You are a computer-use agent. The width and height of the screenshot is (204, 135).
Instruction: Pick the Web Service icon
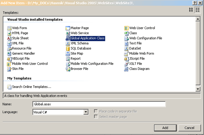click(68, 33)
